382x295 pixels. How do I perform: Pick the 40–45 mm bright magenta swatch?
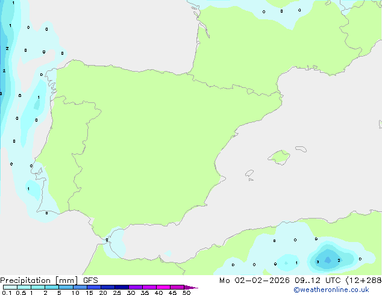click(x=163, y=287)
